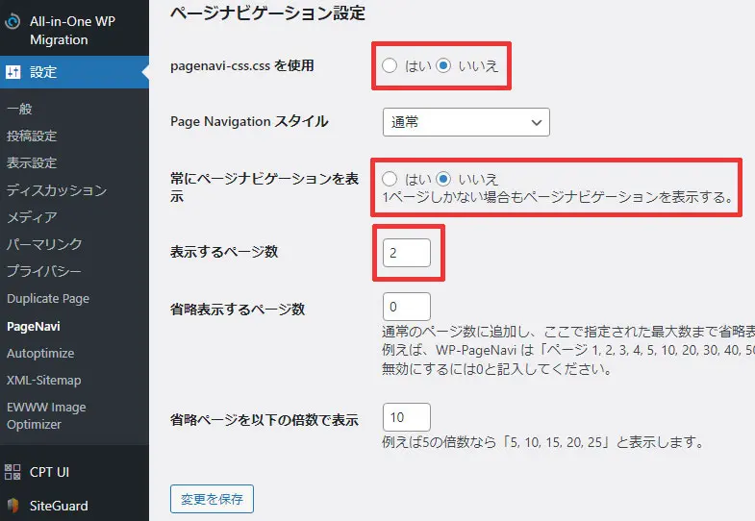Open EWWW Image Optimizer settings
Image resolution: width=755 pixels, height=521 pixels.
coord(46,415)
